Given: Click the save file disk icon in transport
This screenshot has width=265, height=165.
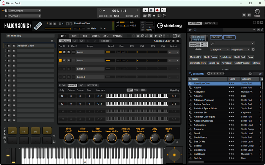Looking at the screenshot, I should [x=149, y=16].
